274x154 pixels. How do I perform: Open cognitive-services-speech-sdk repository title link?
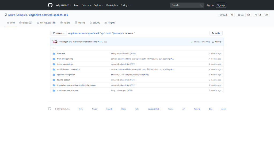click(x=49, y=15)
